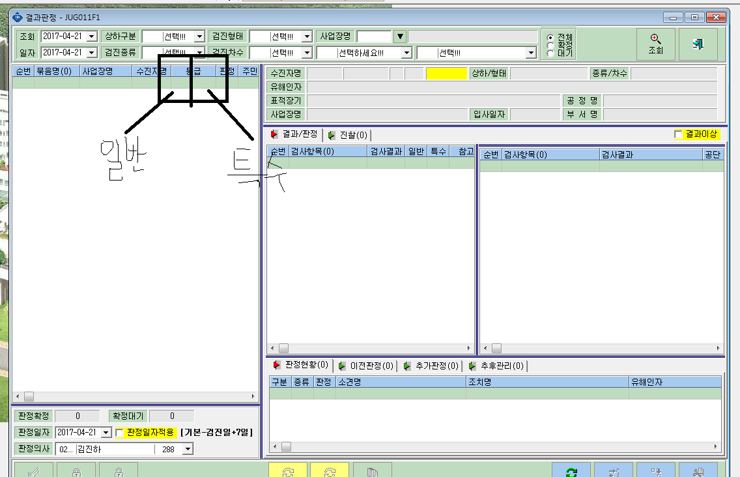Click the 조회 magnifier search button
This screenshot has height=477, width=740.
click(x=655, y=44)
